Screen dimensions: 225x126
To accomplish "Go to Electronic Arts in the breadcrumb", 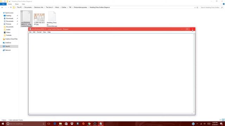I will point(39,7).
